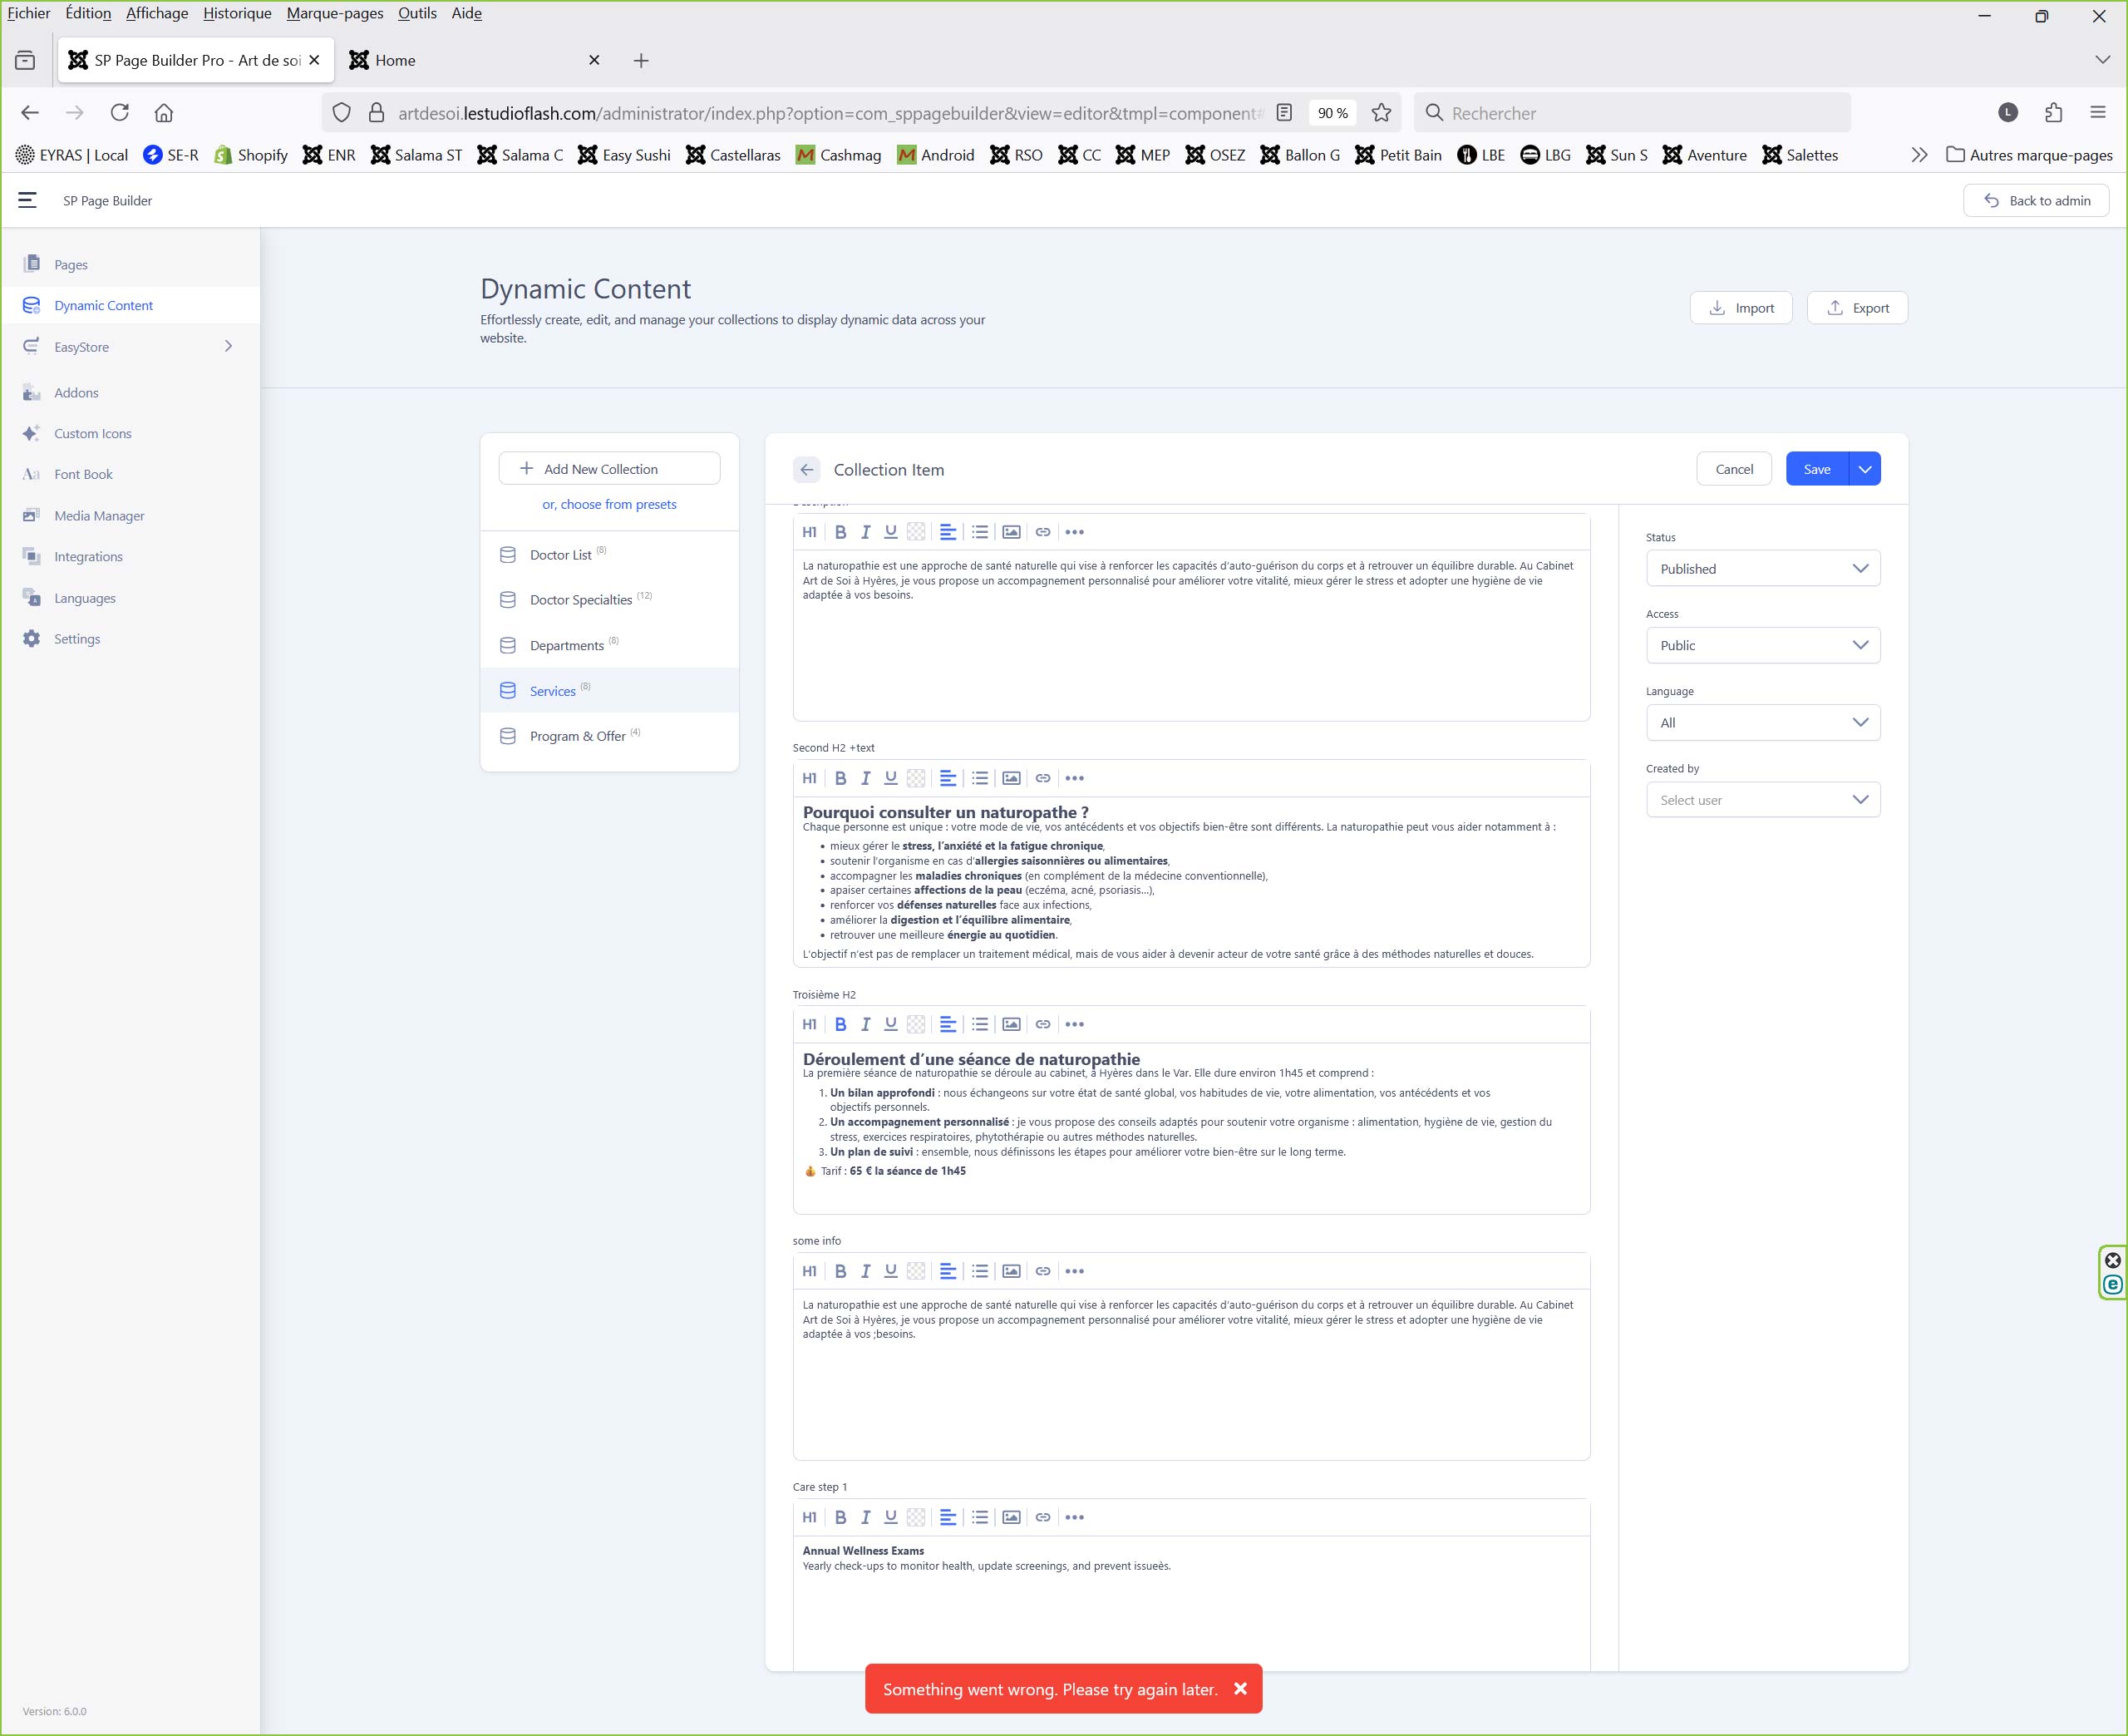The width and height of the screenshot is (2128, 1736).
Task: Click the Add New Collection button
Action: click(x=608, y=469)
